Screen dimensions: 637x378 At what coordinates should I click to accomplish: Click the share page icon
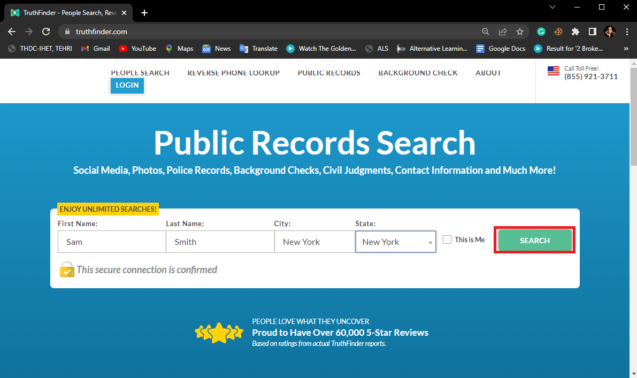click(x=503, y=32)
